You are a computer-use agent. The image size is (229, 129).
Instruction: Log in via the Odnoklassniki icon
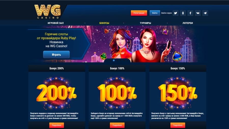click(x=183, y=13)
